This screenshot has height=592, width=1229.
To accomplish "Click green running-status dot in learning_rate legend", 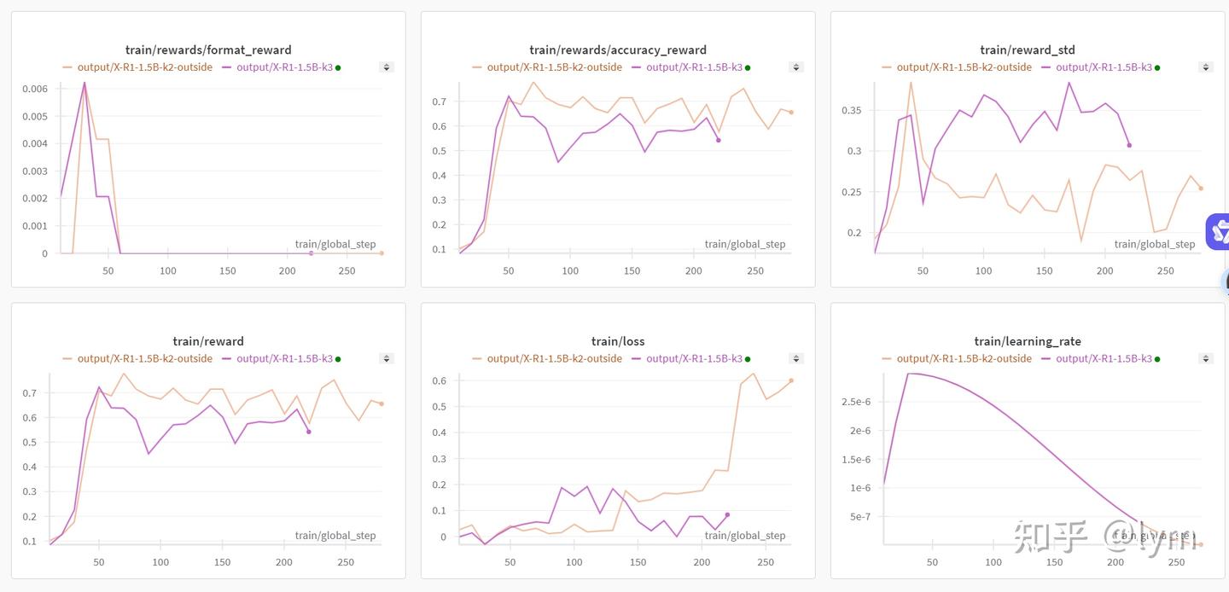I will [1157, 359].
